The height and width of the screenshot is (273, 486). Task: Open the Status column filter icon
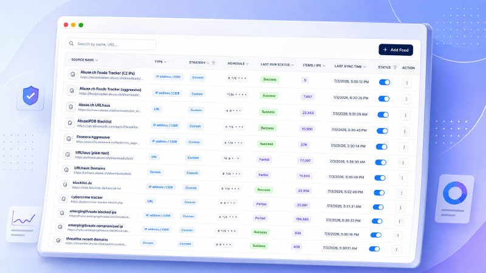tap(395, 67)
